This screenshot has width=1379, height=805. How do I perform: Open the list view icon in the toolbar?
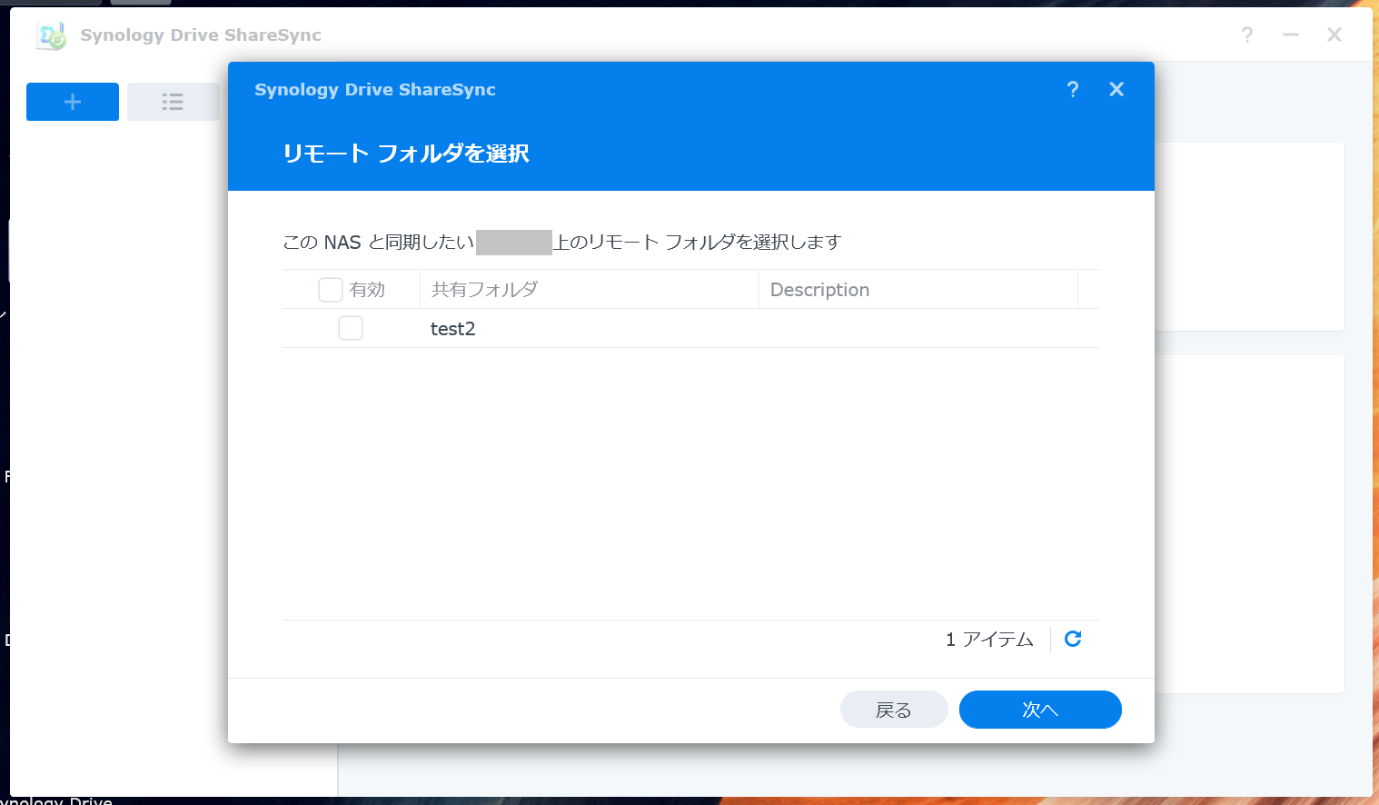(173, 102)
